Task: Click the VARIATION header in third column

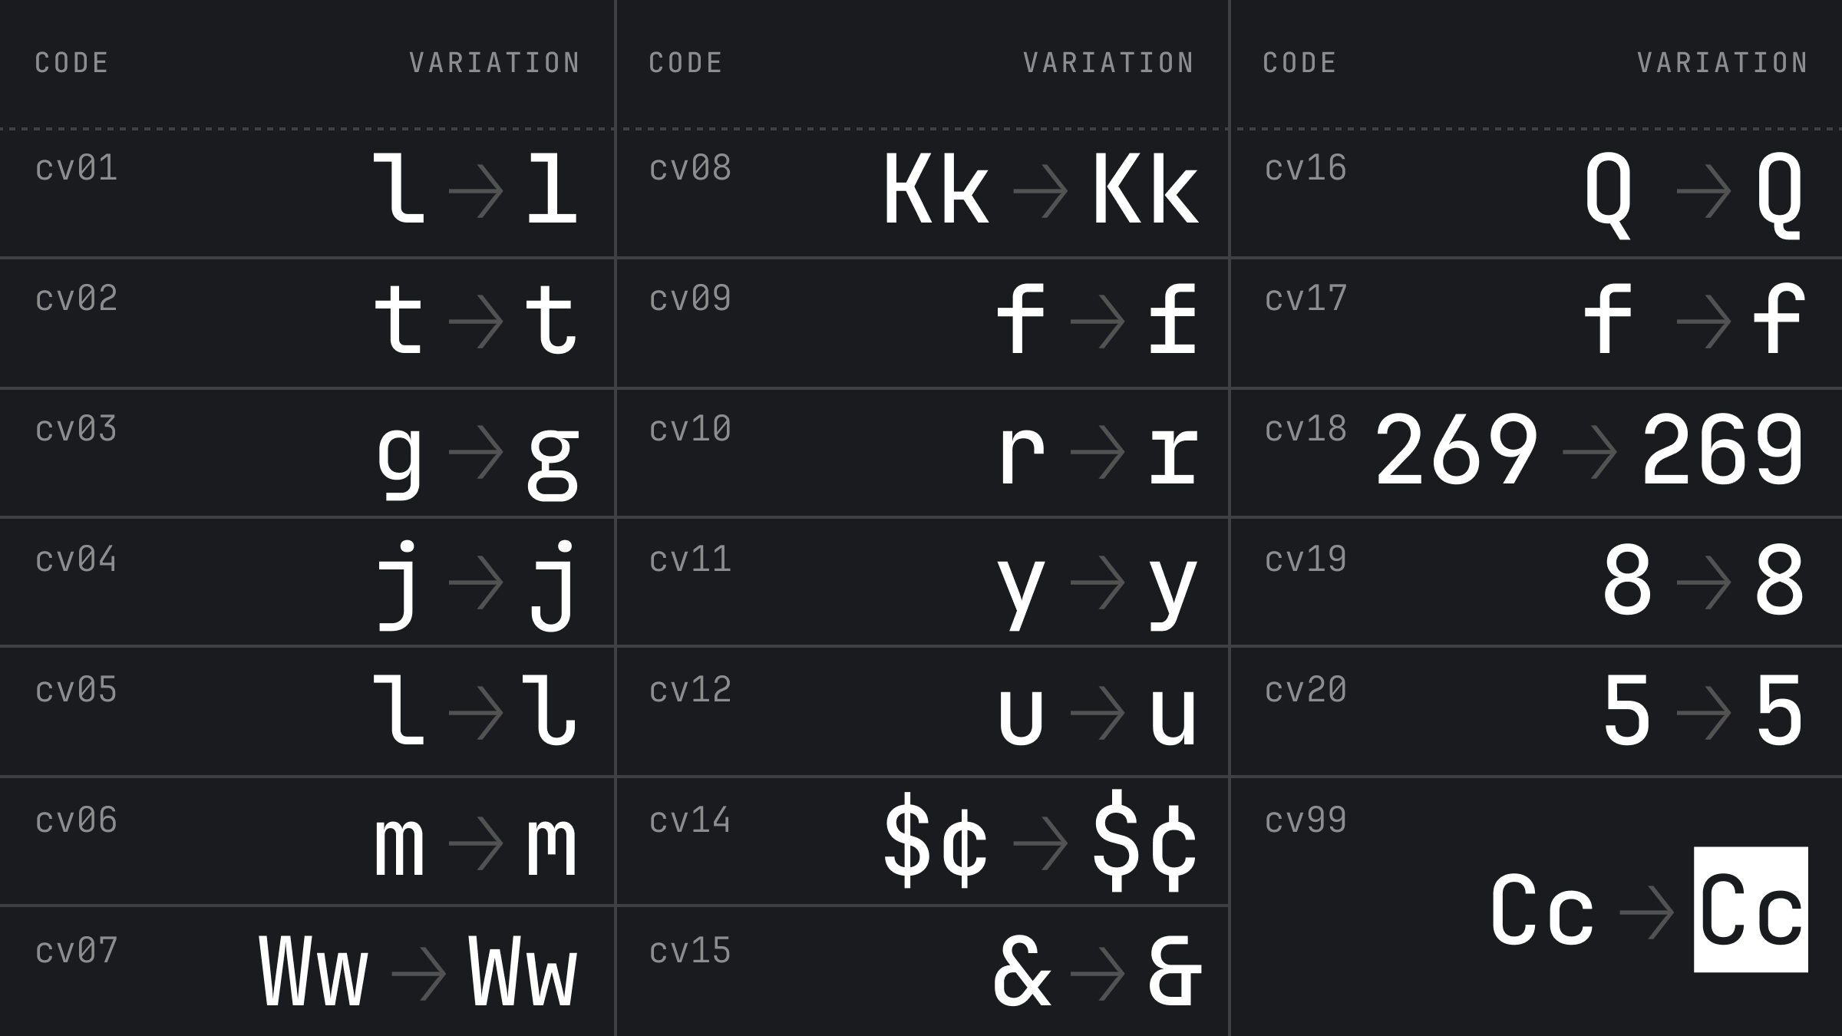Action: 1722,63
